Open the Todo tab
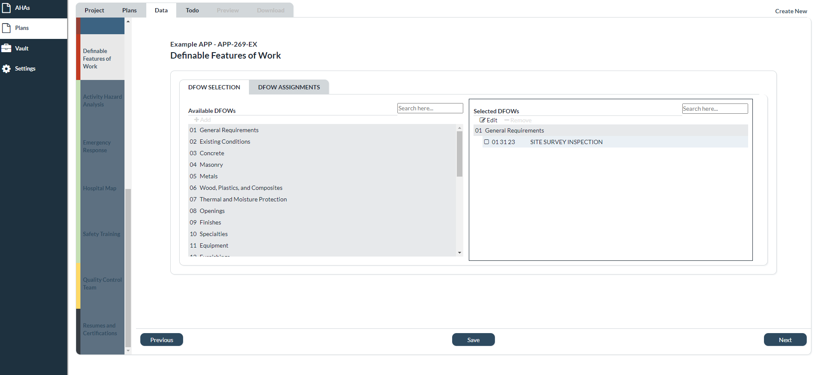This screenshot has height=375, width=820. (x=192, y=10)
